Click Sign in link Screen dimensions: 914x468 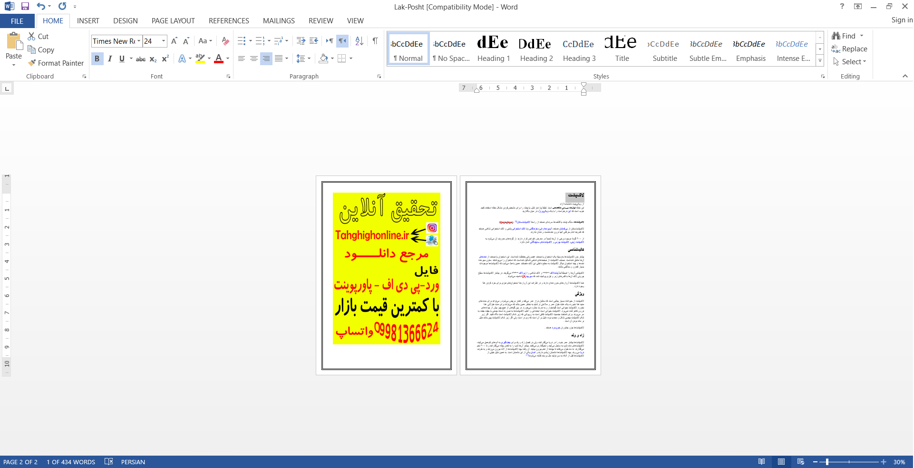902,20
